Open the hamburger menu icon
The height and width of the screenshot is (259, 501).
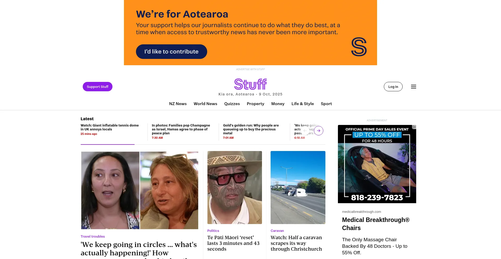pyautogui.click(x=413, y=87)
